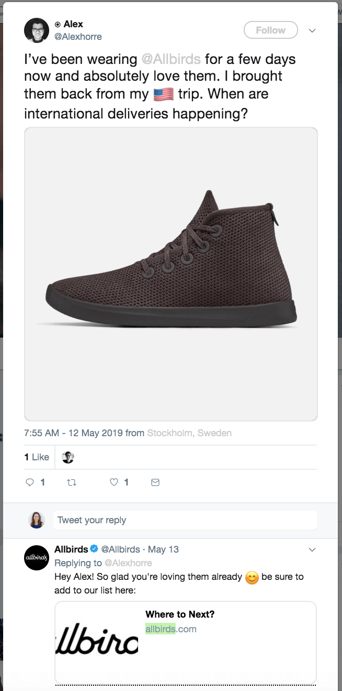
Task: Click the Allbirds verified badge
Action: (x=94, y=549)
